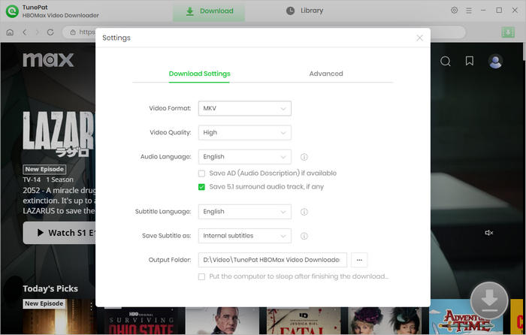Show info for Save Subtitle as
Image resolution: width=526 pixels, height=335 pixels.
[304, 236]
